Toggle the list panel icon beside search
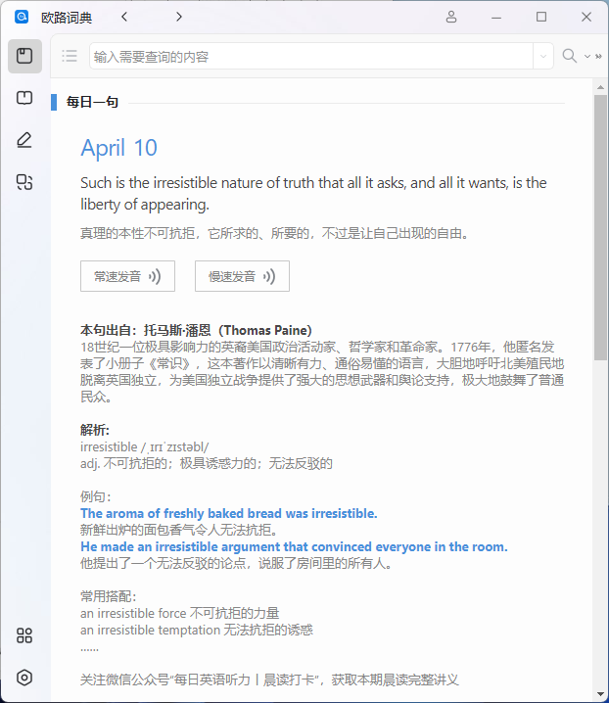Screen dimensions: 609x703 [x=70, y=57]
